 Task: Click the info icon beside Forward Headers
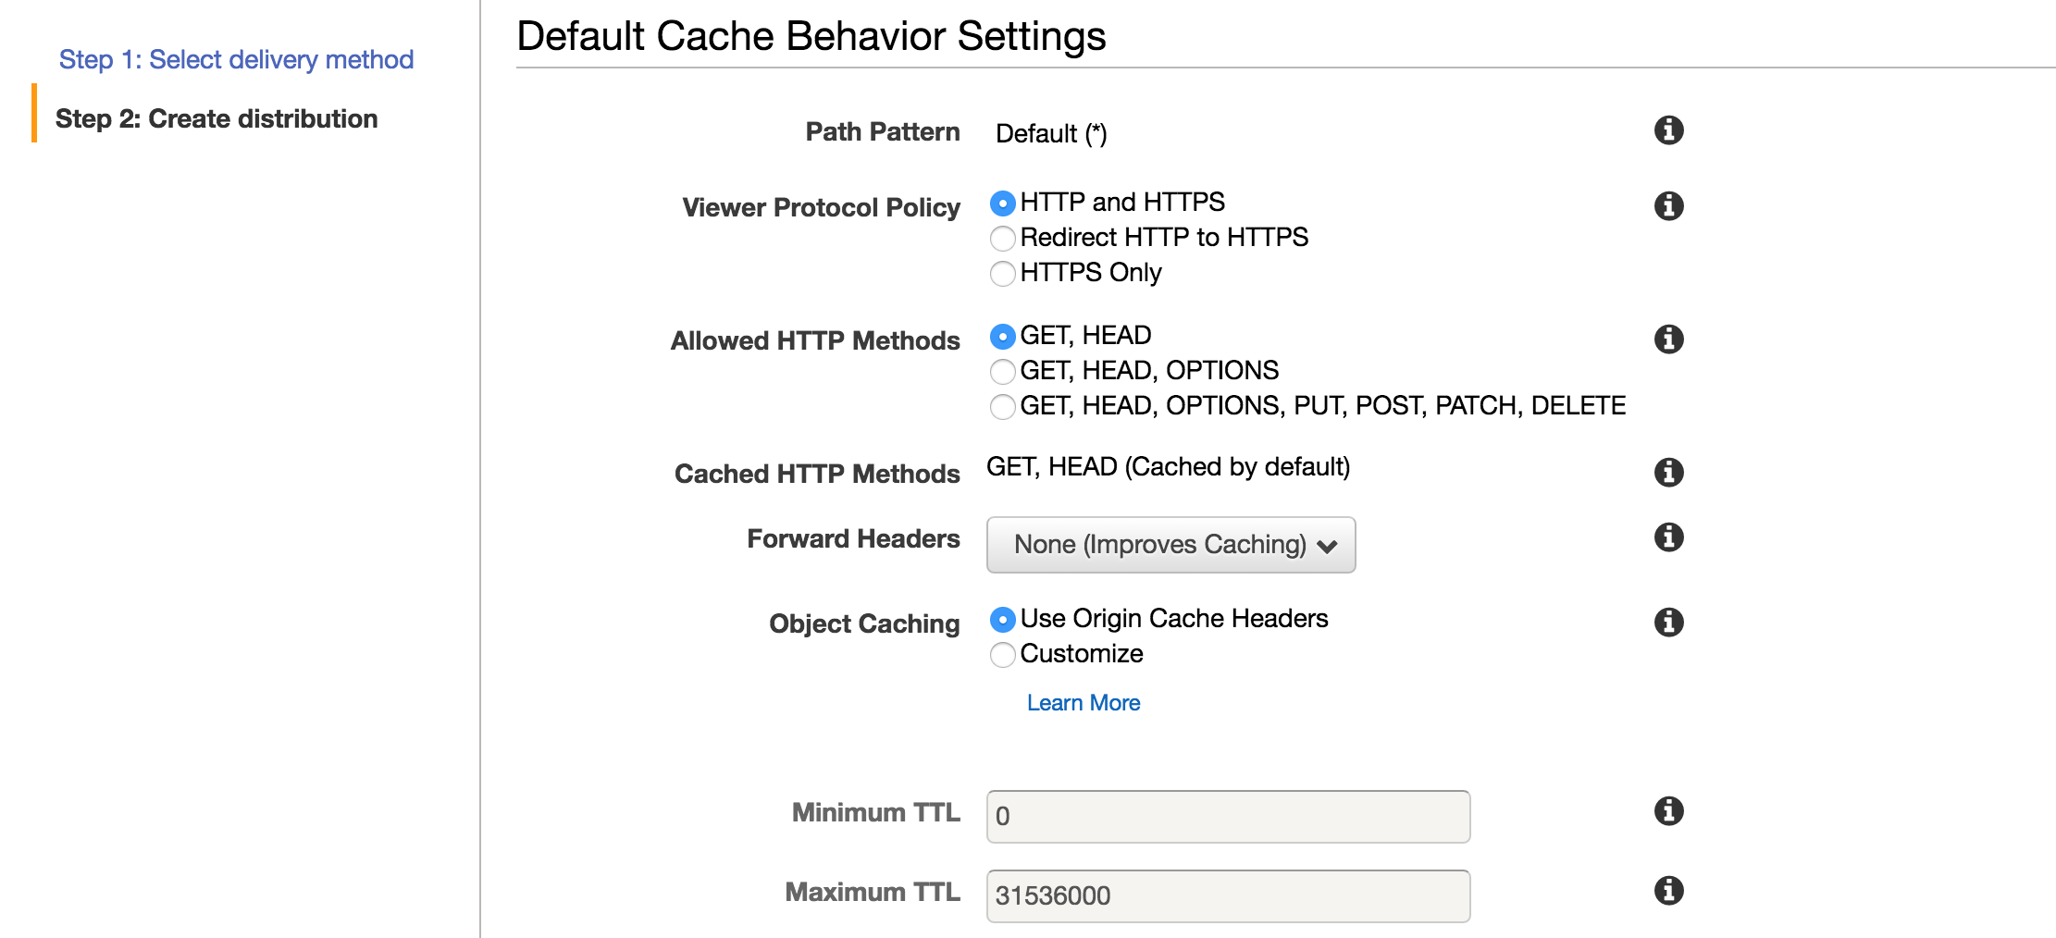(x=1668, y=537)
